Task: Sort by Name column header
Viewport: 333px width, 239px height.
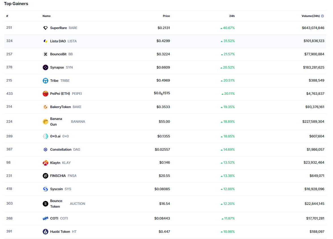Action: click(x=47, y=16)
